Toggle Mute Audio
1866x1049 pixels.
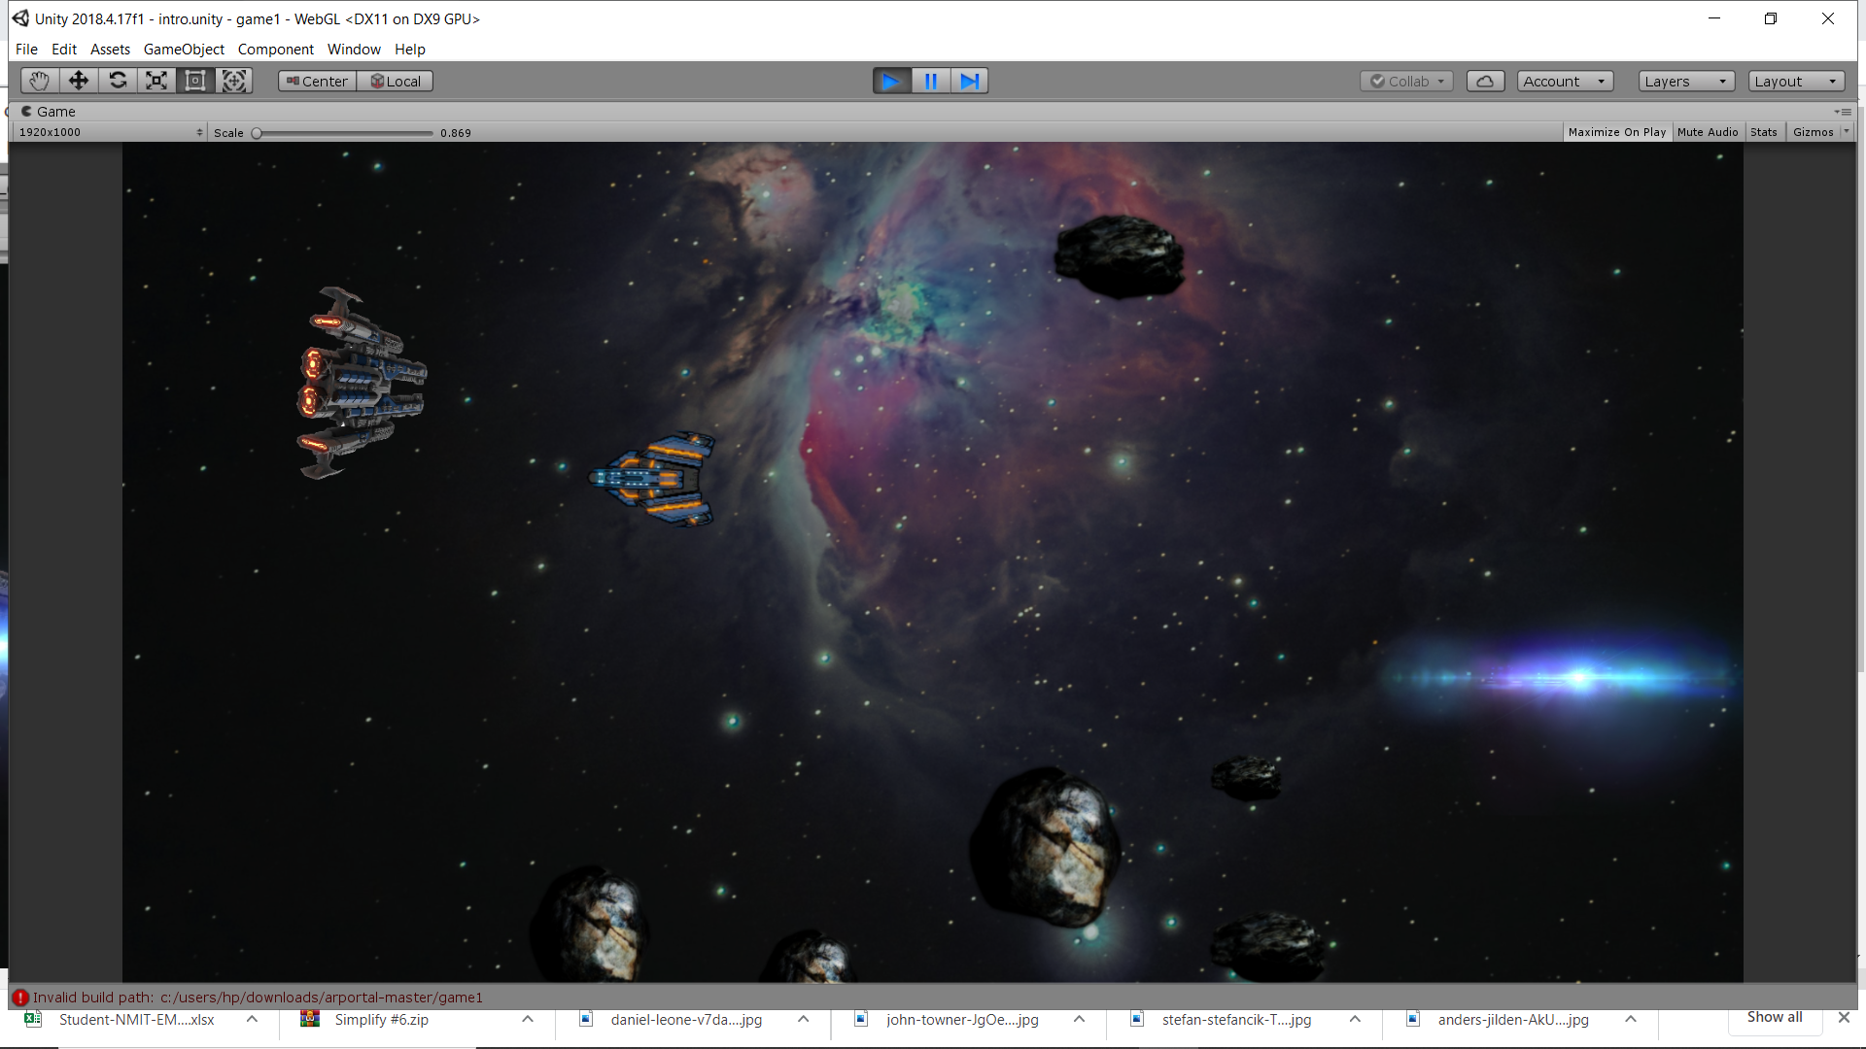[x=1708, y=132]
